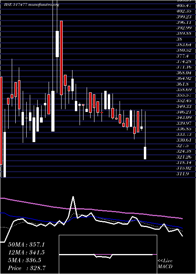Click the 333.73 price axis label
Viewport: 196px width, 274px height.
(x=184, y=134)
